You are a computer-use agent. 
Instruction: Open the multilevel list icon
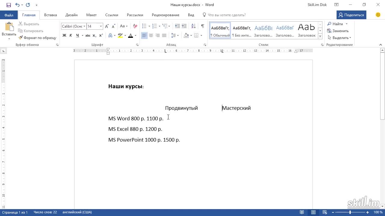click(165, 26)
